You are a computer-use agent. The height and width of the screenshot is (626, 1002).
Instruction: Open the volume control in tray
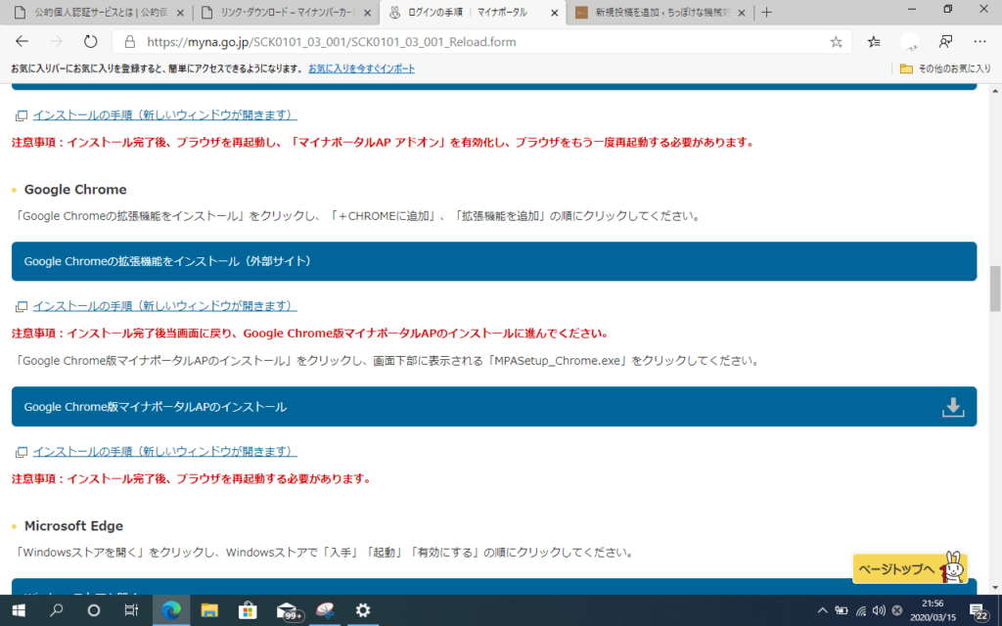[879, 610]
